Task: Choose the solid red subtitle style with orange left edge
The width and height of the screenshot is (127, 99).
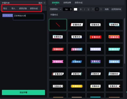Action: (x=95, y=37)
